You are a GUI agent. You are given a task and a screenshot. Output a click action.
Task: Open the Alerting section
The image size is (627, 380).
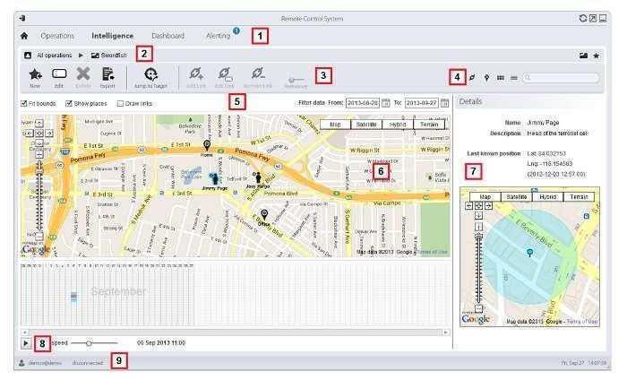pos(218,36)
